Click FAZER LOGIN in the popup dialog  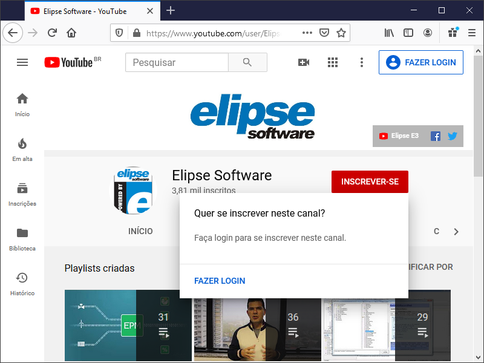click(220, 281)
